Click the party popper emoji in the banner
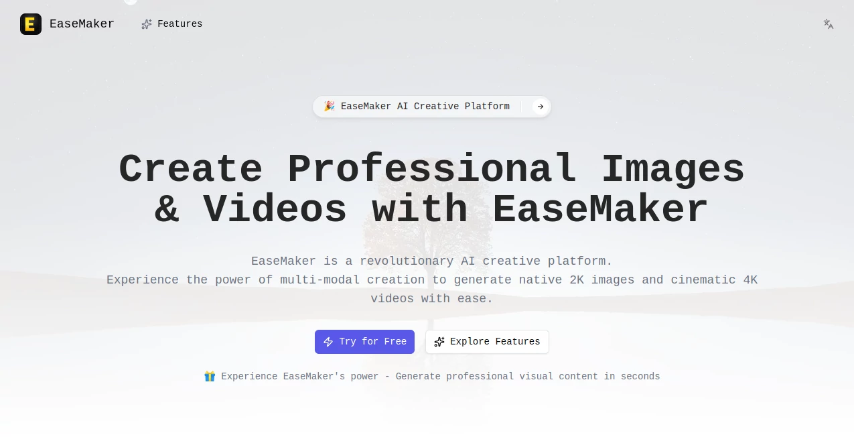Viewport: 854px width, 437px height. (x=329, y=106)
